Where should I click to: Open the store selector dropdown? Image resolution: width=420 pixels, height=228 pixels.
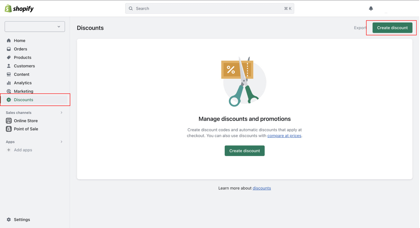click(x=35, y=27)
